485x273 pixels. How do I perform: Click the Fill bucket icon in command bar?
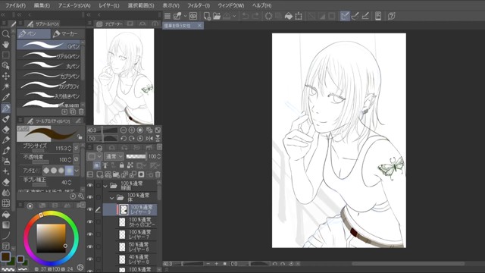(288, 16)
